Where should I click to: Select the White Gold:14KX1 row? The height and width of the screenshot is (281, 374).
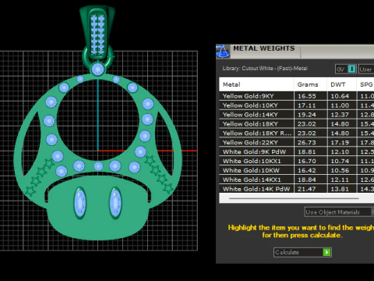click(297, 180)
